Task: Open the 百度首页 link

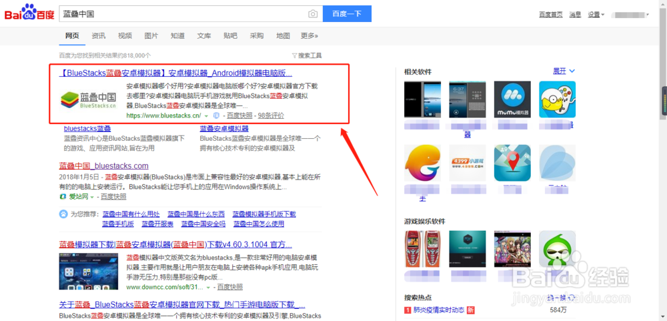Action: pyautogui.click(x=550, y=15)
